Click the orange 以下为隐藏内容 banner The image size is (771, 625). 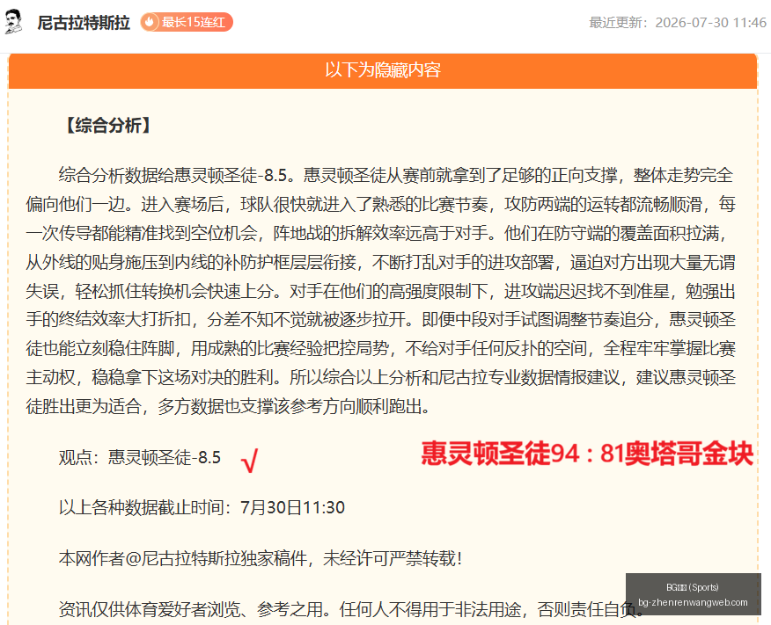coord(383,70)
